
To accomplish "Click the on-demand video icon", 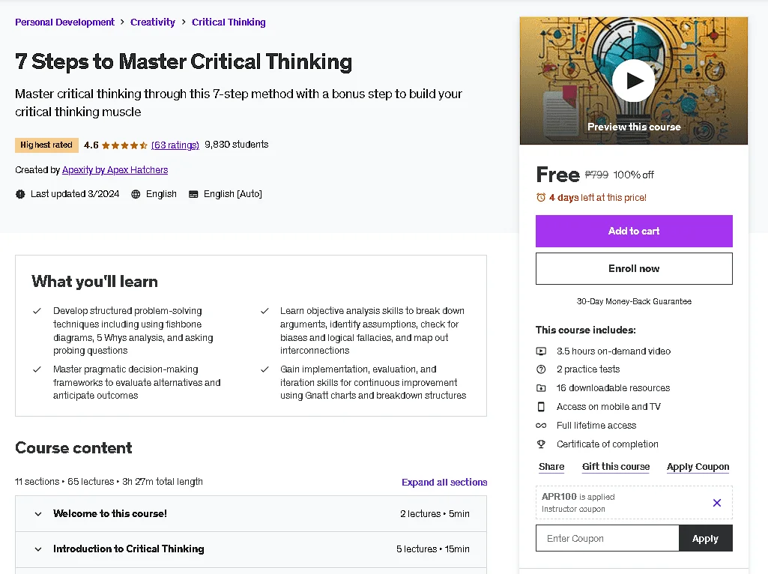I will click(x=541, y=351).
